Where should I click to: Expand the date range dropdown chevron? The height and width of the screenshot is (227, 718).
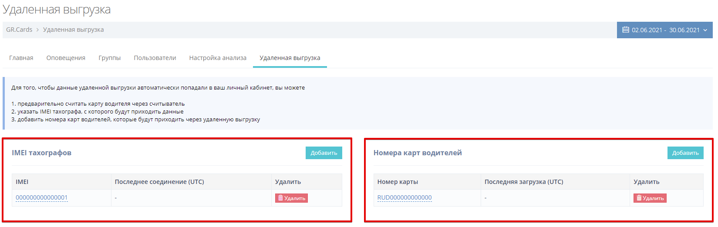(705, 30)
